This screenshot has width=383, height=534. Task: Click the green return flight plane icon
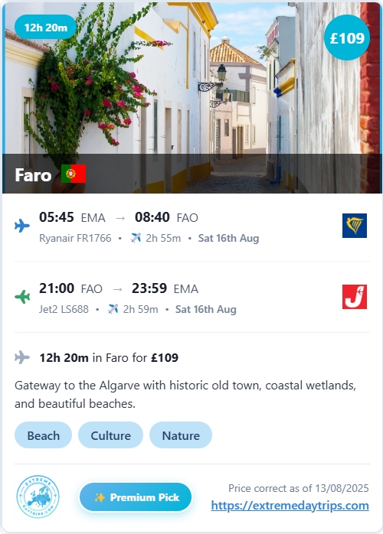(x=22, y=297)
